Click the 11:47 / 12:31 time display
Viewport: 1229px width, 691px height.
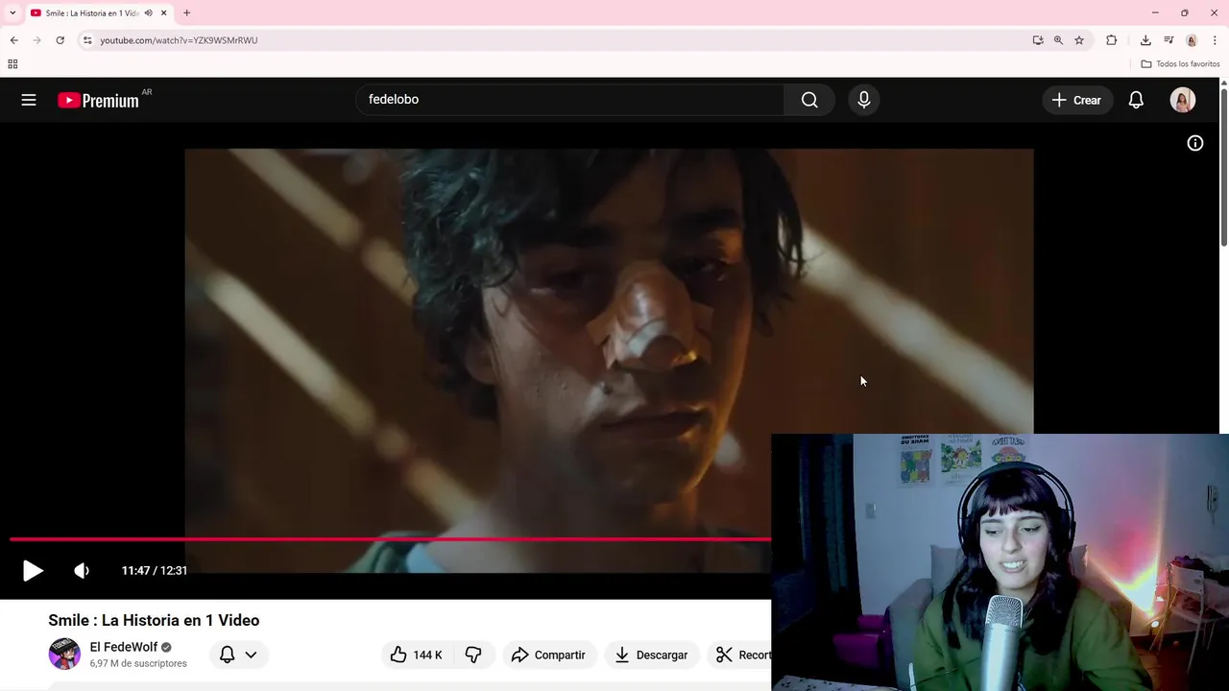[x=155, y=570]
